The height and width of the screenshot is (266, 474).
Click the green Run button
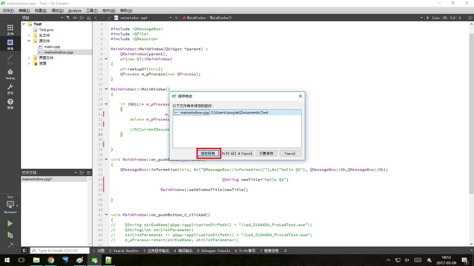tap(10, 223)
